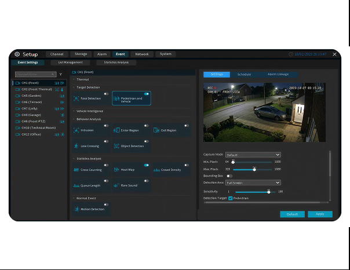Expand the Vehicle Intelligence section
Image resolution: width=350 pixels, height=270 pixels.
90,111
